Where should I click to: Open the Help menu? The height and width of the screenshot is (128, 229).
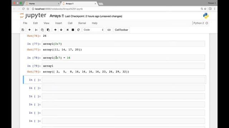[x=94, y=23]
